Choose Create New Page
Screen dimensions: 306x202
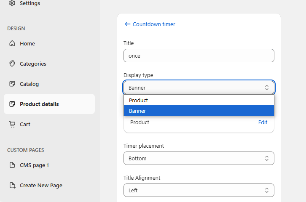point(41,186)
